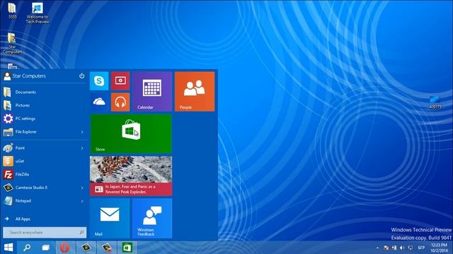Open the Calendar tile

point(152,92)
